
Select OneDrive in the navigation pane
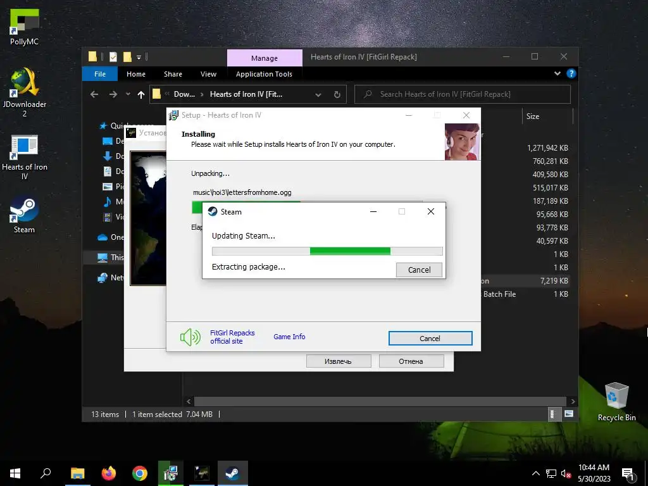pyautogui.click(x=111, y=237)
